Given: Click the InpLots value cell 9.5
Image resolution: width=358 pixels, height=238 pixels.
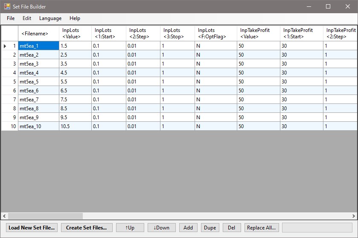Looking at the screenshot, I should click(x=75, y=117).
